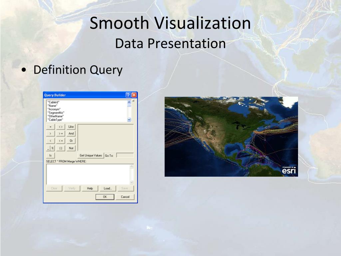Click the field list scroll-up arrow

point(129,102)
